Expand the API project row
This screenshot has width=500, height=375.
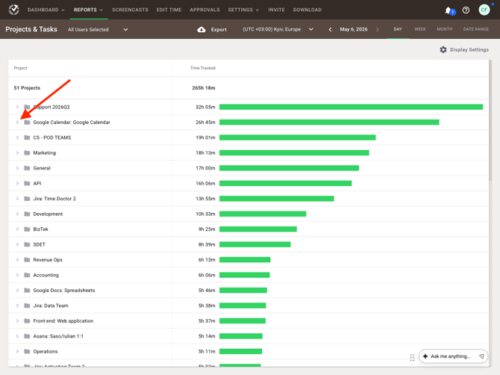[x=17, y=184]
